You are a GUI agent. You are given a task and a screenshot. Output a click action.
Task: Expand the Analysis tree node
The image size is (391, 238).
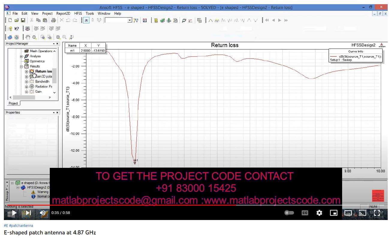[x=22, y=56]
